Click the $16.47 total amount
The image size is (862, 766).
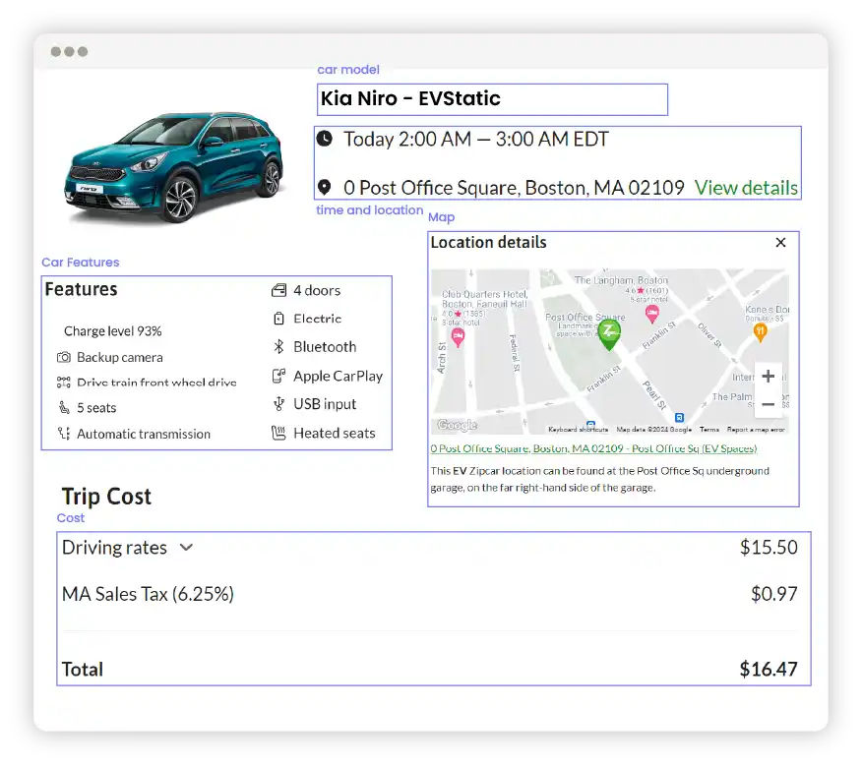tap(769, 670)
